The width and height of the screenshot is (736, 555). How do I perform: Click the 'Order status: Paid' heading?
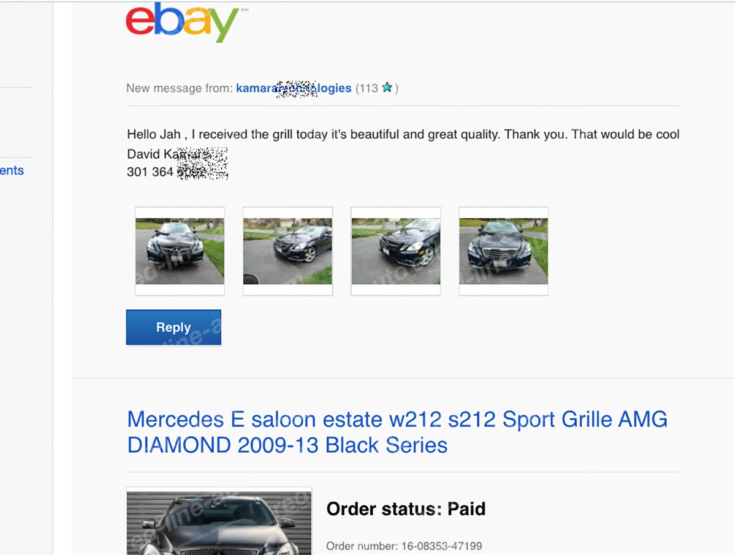click(406, 508)
